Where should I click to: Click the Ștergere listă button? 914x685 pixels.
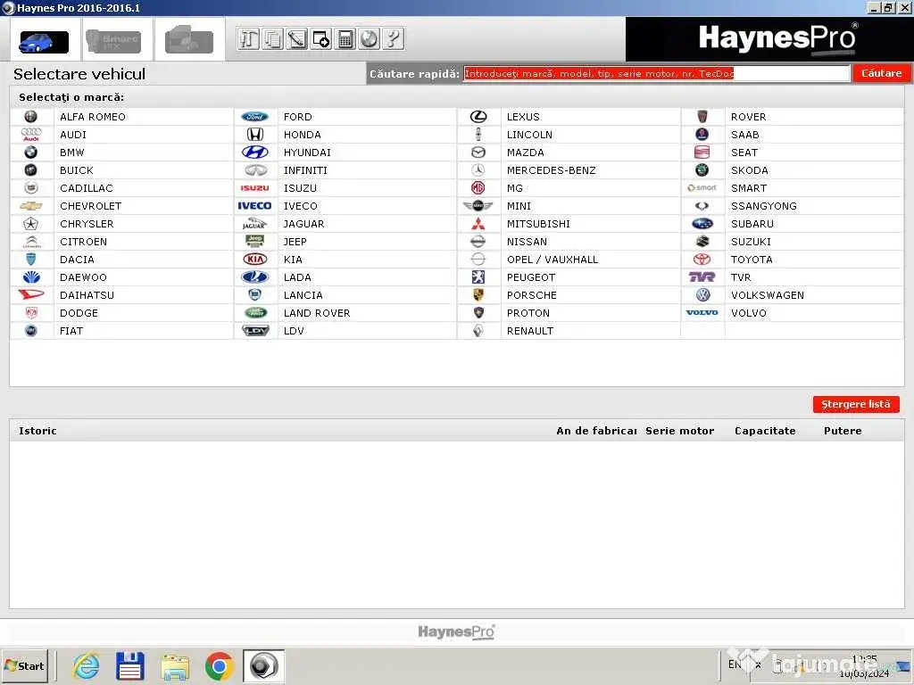(855, 404)
